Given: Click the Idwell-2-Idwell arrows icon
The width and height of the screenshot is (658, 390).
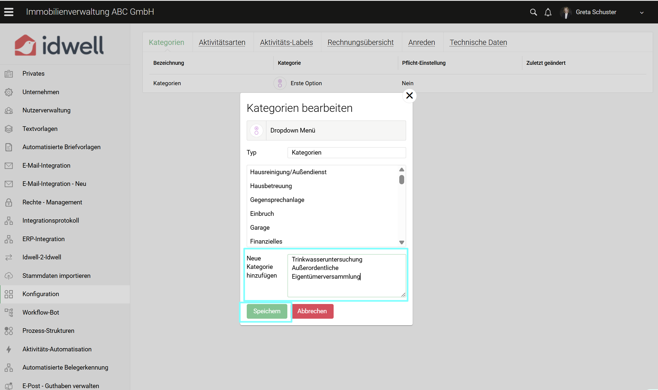Looking at the screenshot, I should coord(9,257).
